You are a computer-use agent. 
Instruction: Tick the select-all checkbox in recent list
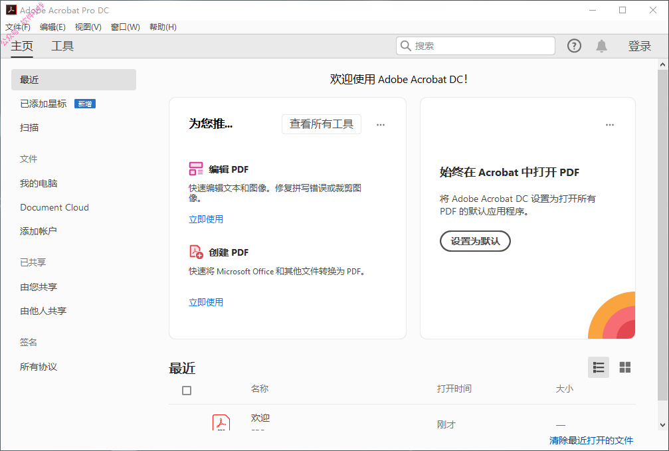187,391
